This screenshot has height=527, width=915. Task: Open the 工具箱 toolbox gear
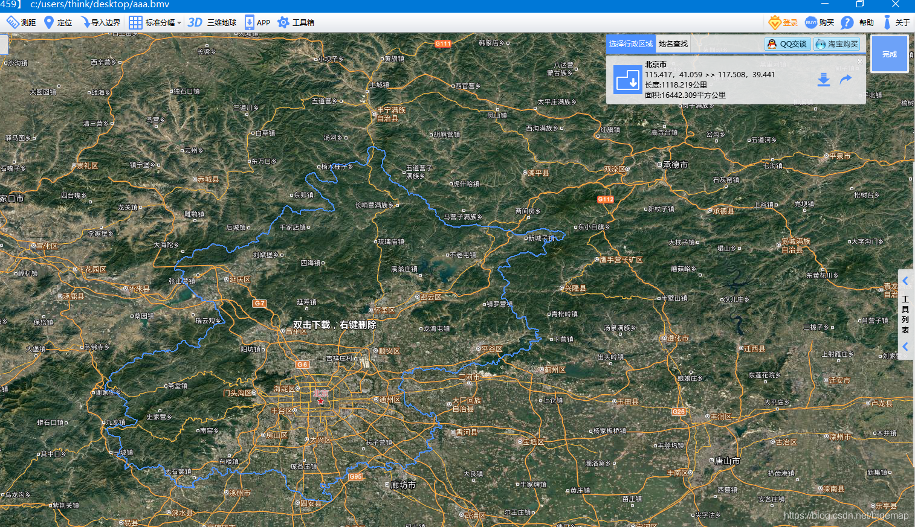coord(296,22)
